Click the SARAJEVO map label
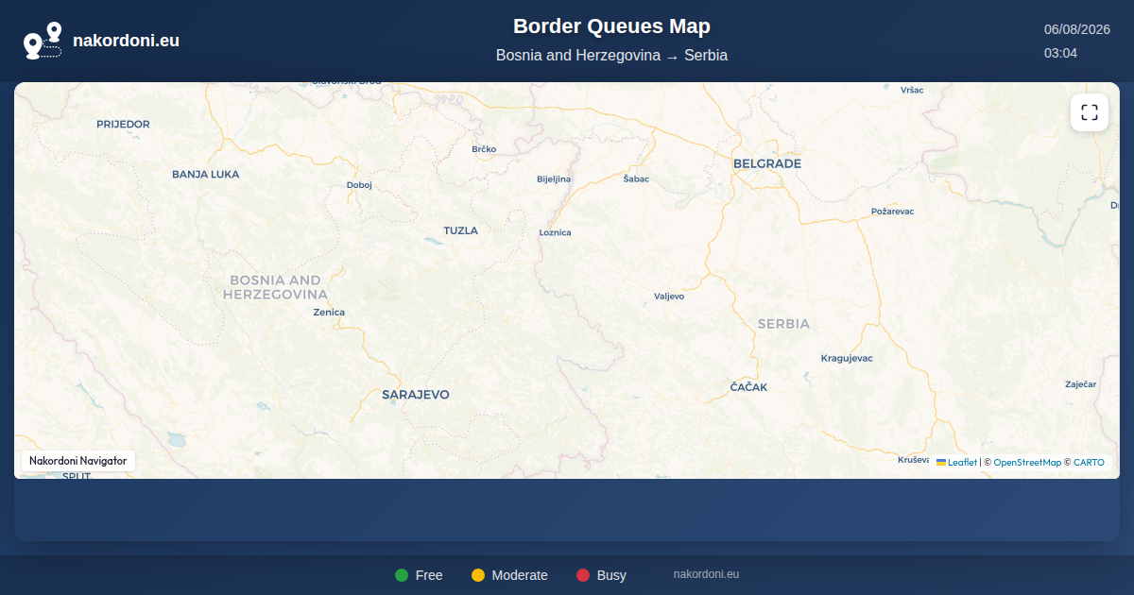Image resolution: width=1134 pixels, height=595 pixels. click(416, 394)
